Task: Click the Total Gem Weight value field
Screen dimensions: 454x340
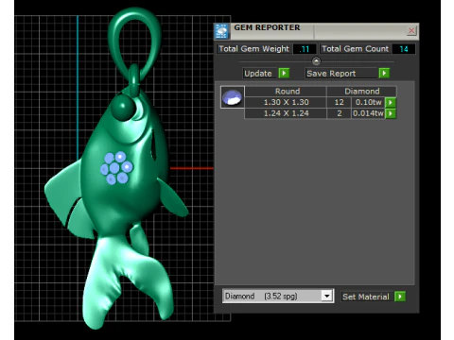Action: (305, 49)
